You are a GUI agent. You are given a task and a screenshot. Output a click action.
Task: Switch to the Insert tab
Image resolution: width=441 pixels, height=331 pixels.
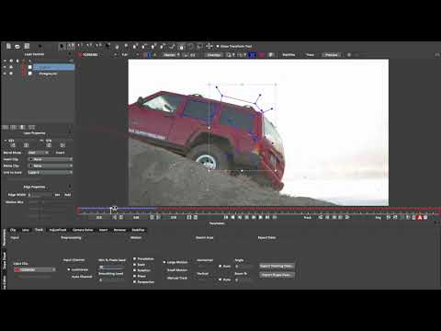click(x=103, y=230)
